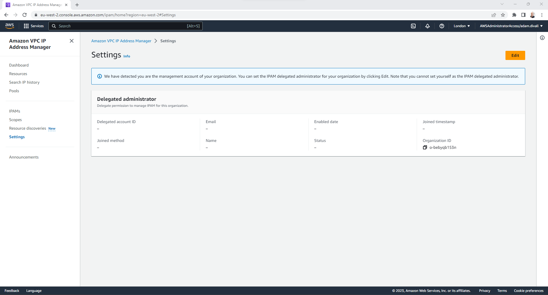
Task: Click the Organization ID o-bebyqb153n text
Action: 443,147
